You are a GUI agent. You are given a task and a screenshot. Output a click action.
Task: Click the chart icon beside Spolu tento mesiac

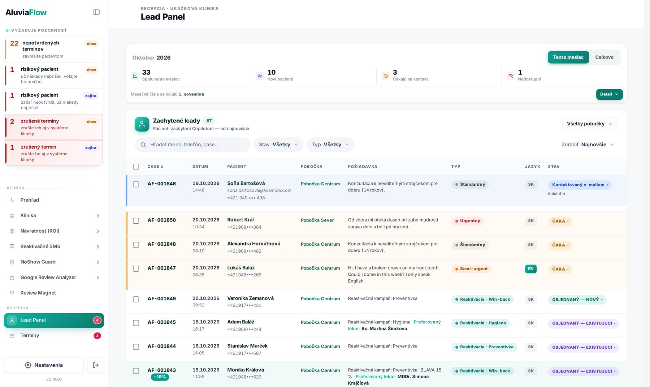coord(135,76)
